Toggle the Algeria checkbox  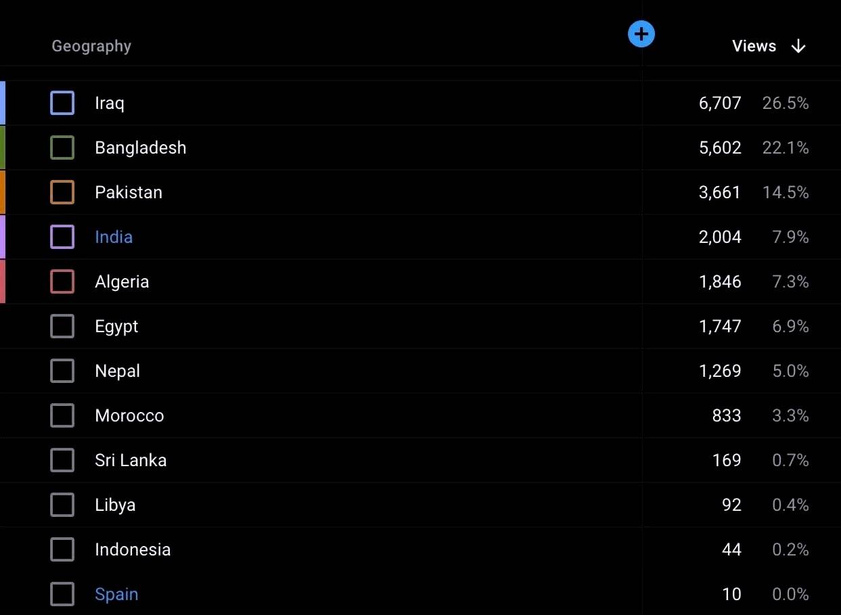[x=62, y=281]
